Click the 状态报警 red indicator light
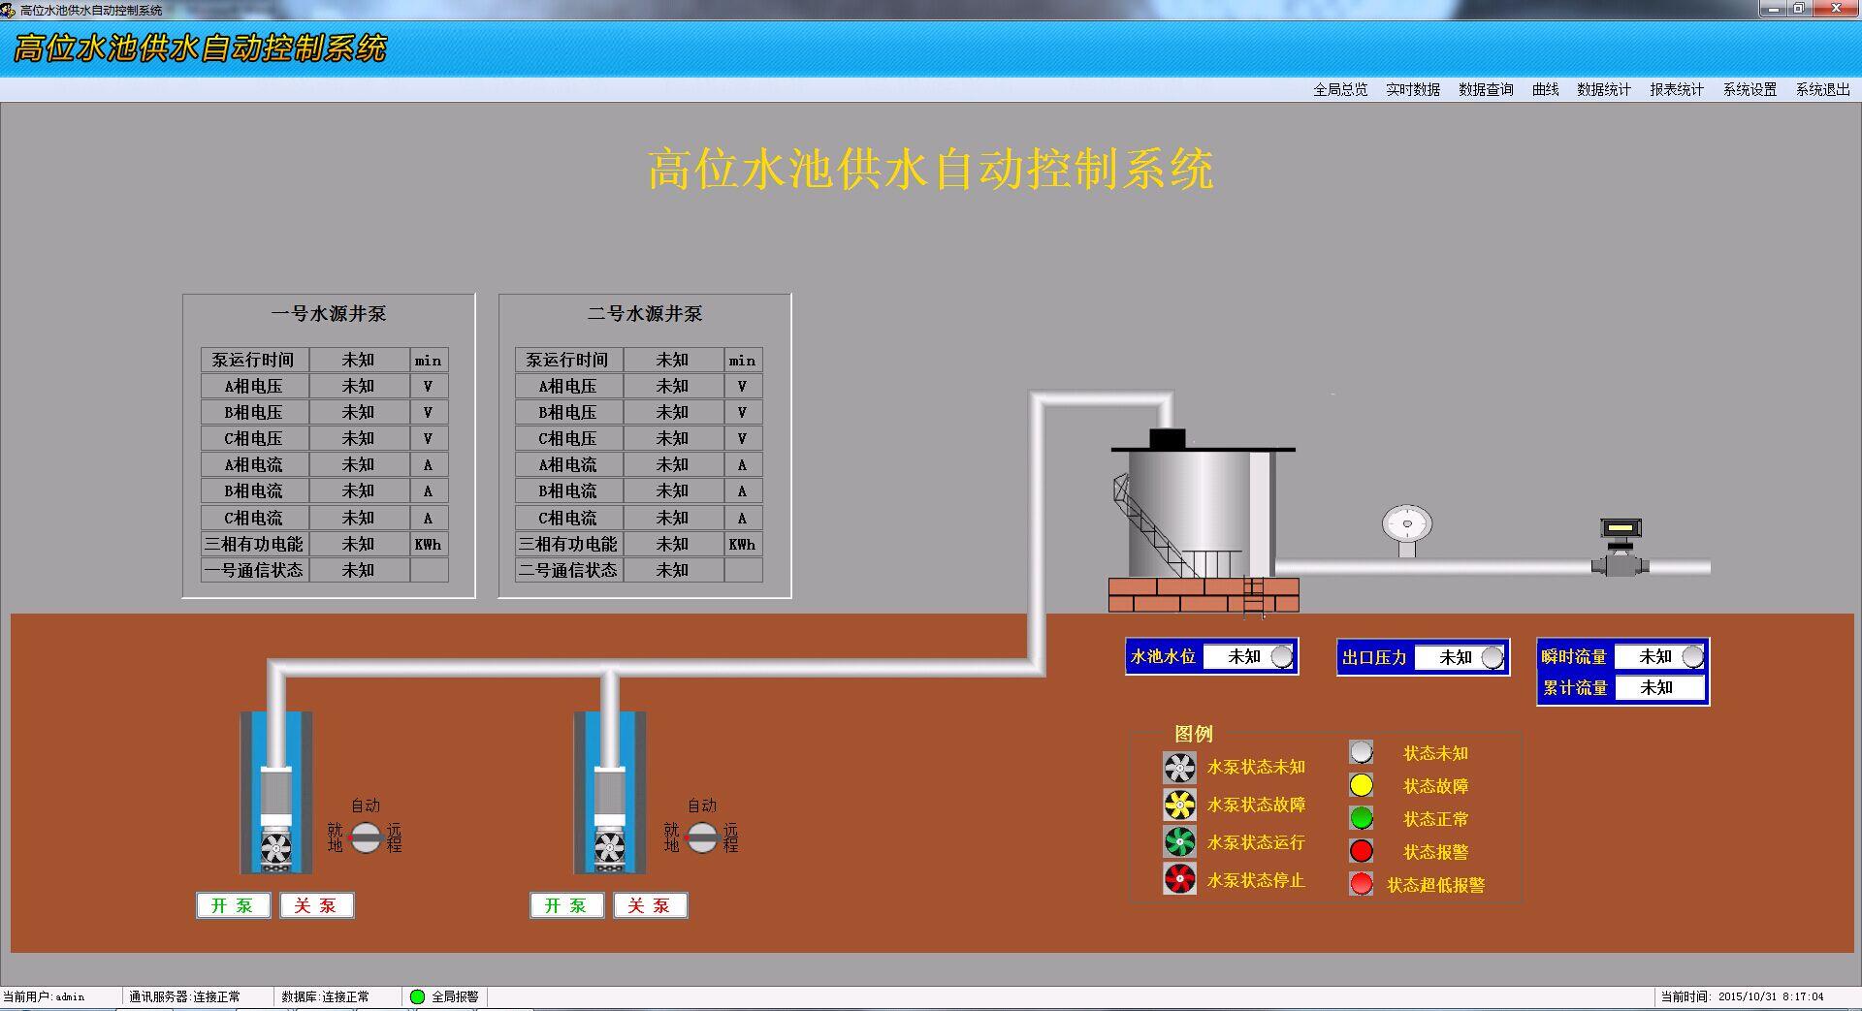The image size is (1862, 1011). point(1362,851)
